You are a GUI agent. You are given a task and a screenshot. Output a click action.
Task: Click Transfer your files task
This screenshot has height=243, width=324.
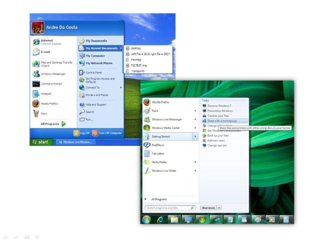point(215,116)
